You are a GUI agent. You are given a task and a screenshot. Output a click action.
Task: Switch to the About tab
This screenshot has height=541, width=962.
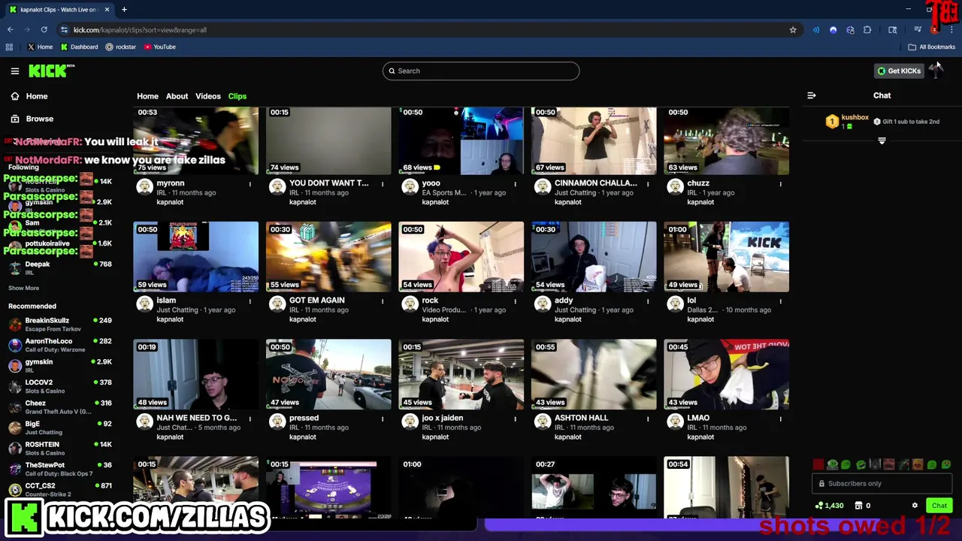(x=177, y=96)
